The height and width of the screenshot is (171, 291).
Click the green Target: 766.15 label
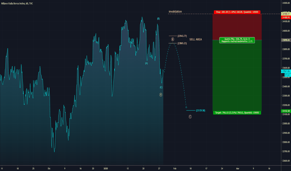[x=237, y=113]
